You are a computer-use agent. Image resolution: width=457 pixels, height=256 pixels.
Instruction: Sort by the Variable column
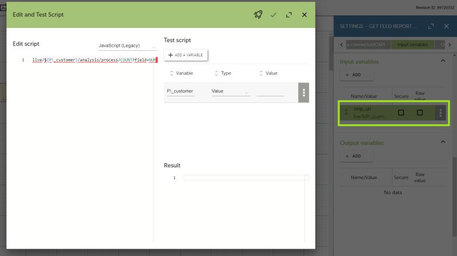tap(181, 74)
